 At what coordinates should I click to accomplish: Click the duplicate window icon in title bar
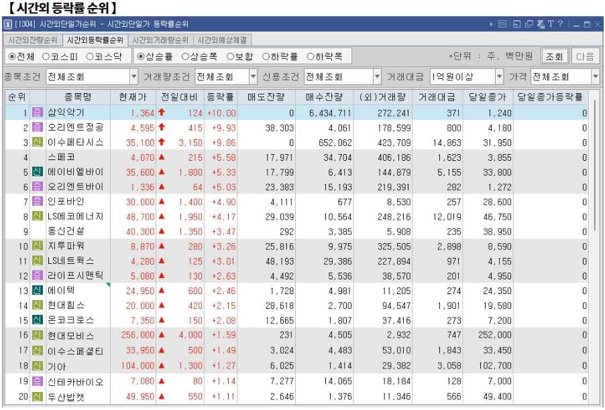529,23
